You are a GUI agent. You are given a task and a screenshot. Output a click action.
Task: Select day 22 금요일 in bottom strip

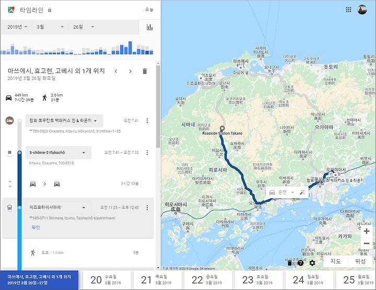[x=208, y=280]
